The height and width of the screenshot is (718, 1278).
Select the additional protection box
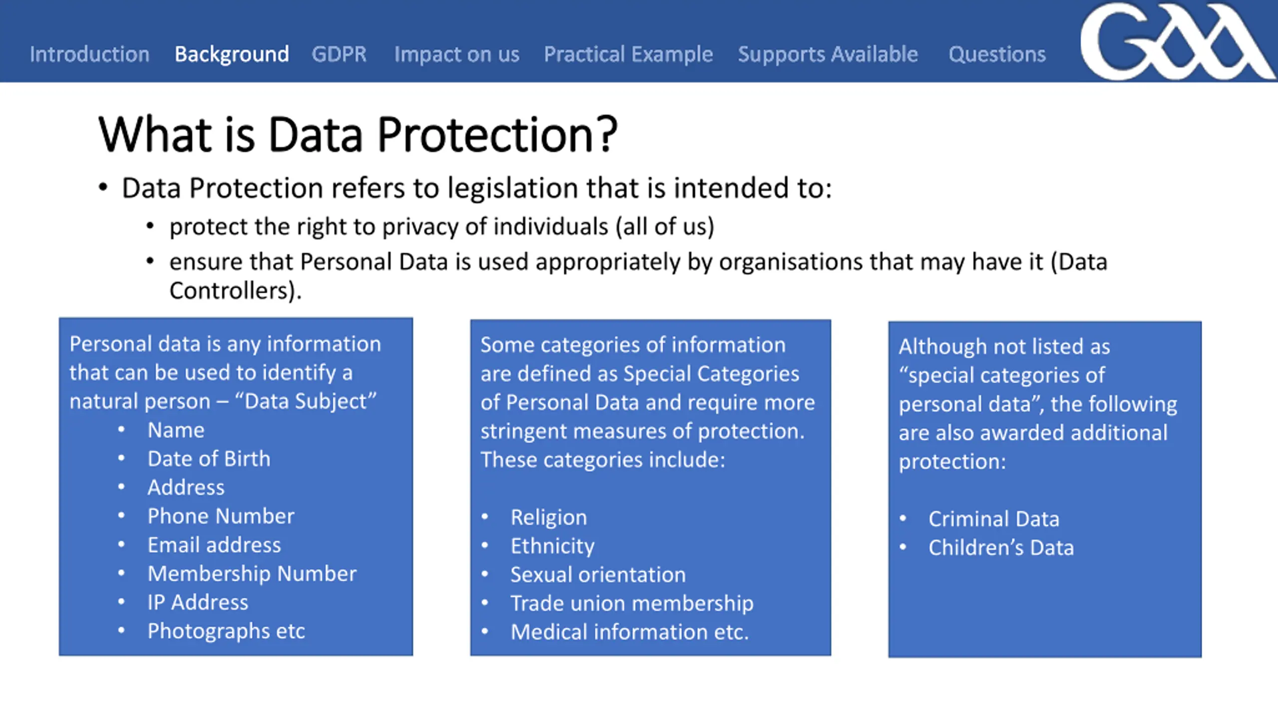point(1045,489)
